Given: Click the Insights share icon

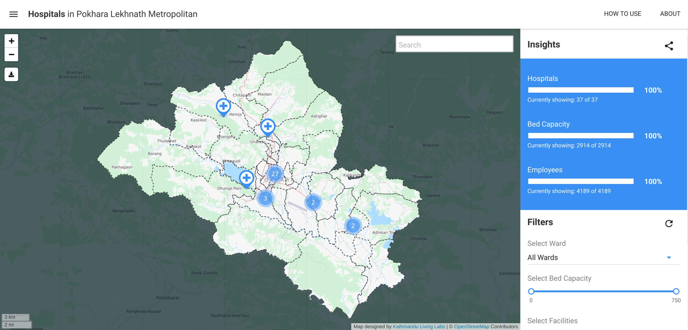Looking at the screenshot, I should pos(669,46).
